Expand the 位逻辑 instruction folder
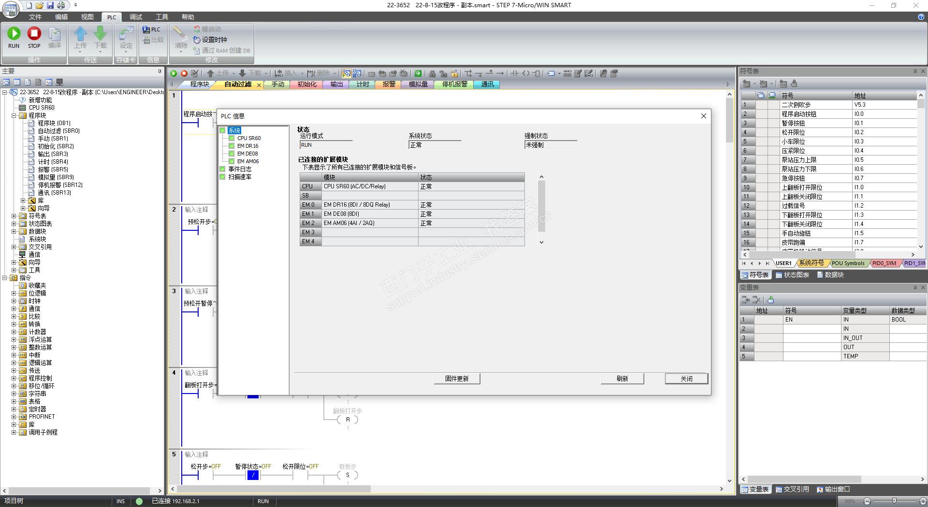Image resolution: width=928 pixels, height=507 pixels. (x=14, y=293)
